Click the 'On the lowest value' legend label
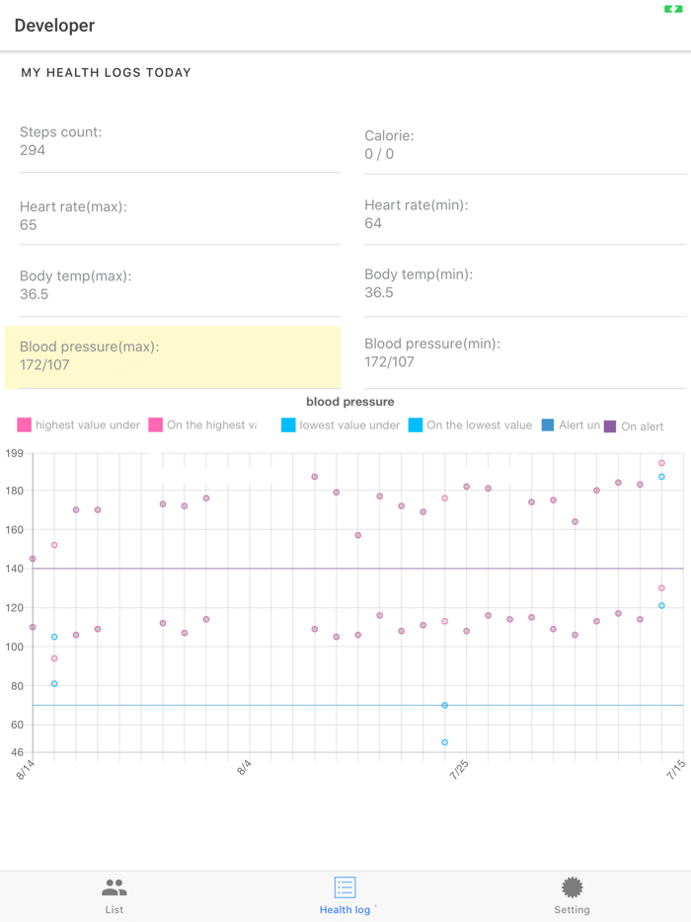 click(480, 424)
